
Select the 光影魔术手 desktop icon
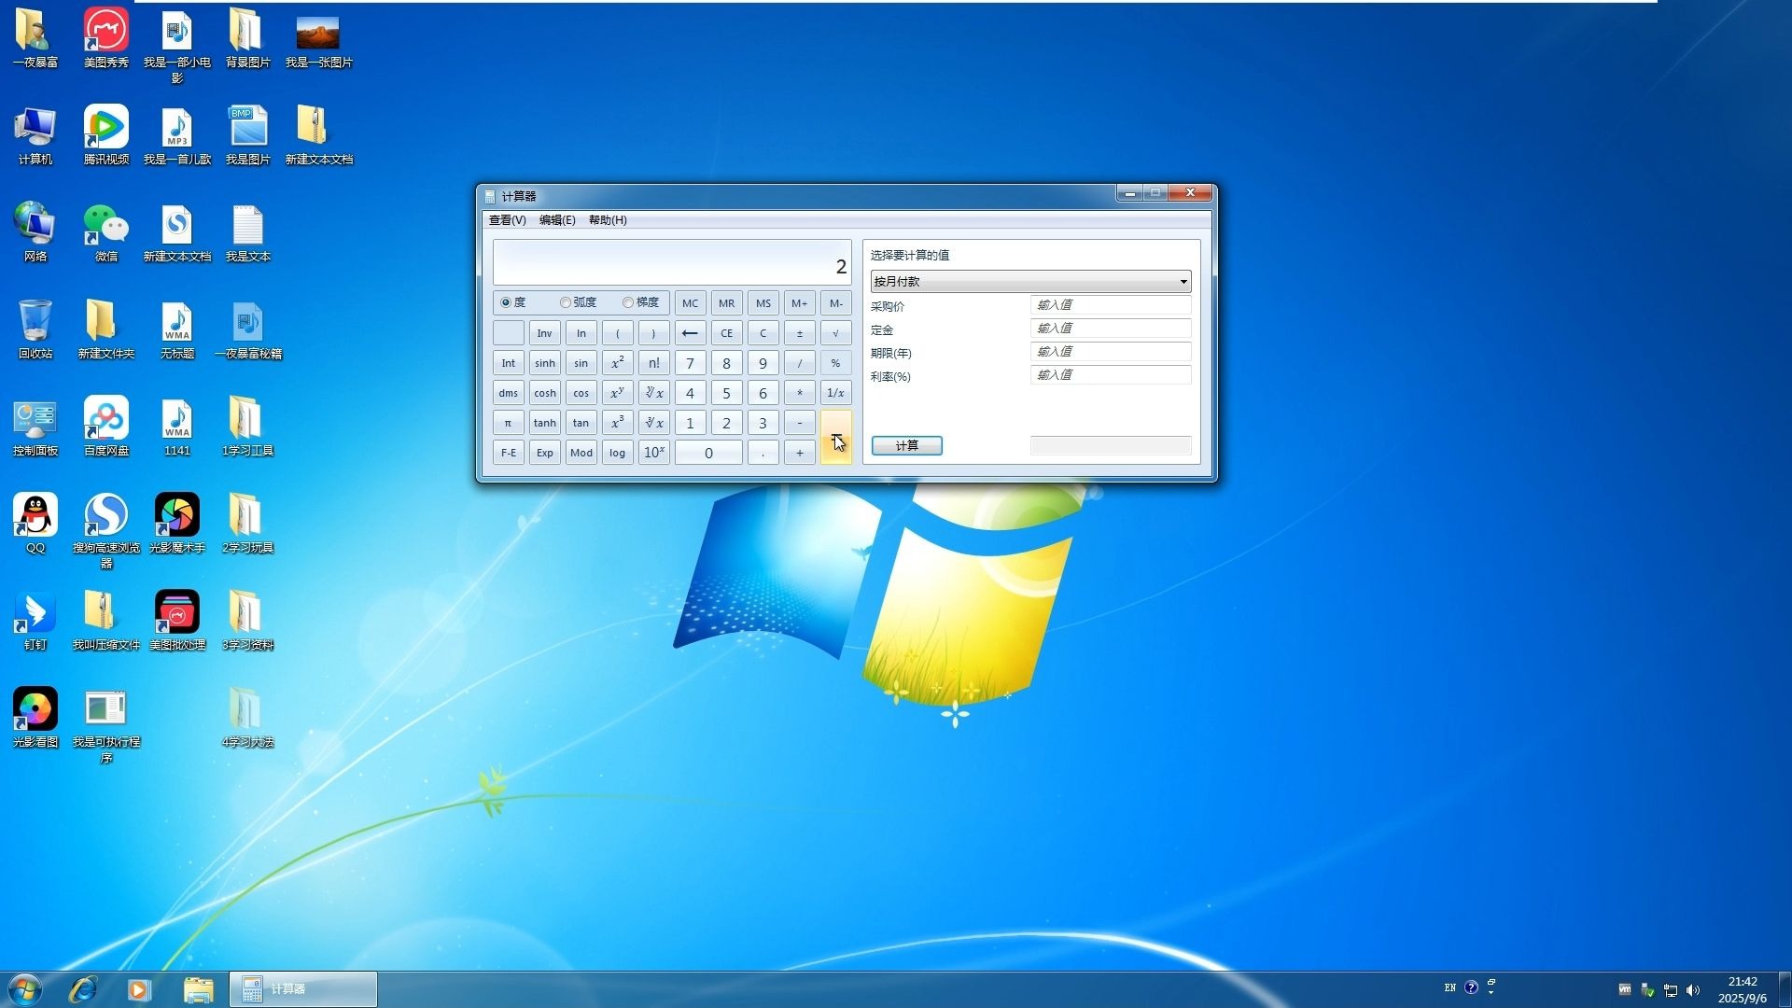point(176,524)
